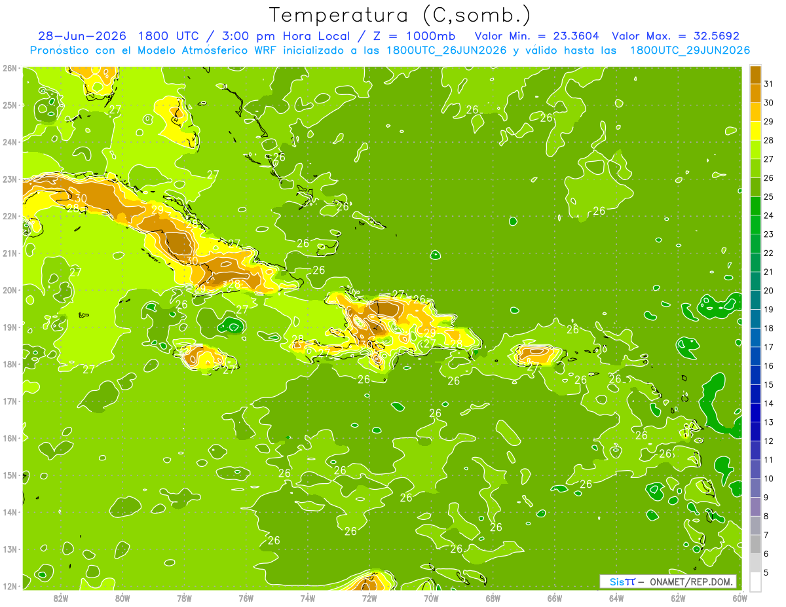
Task: Click the legend value label "22"
Action: (x=769, y=253)
